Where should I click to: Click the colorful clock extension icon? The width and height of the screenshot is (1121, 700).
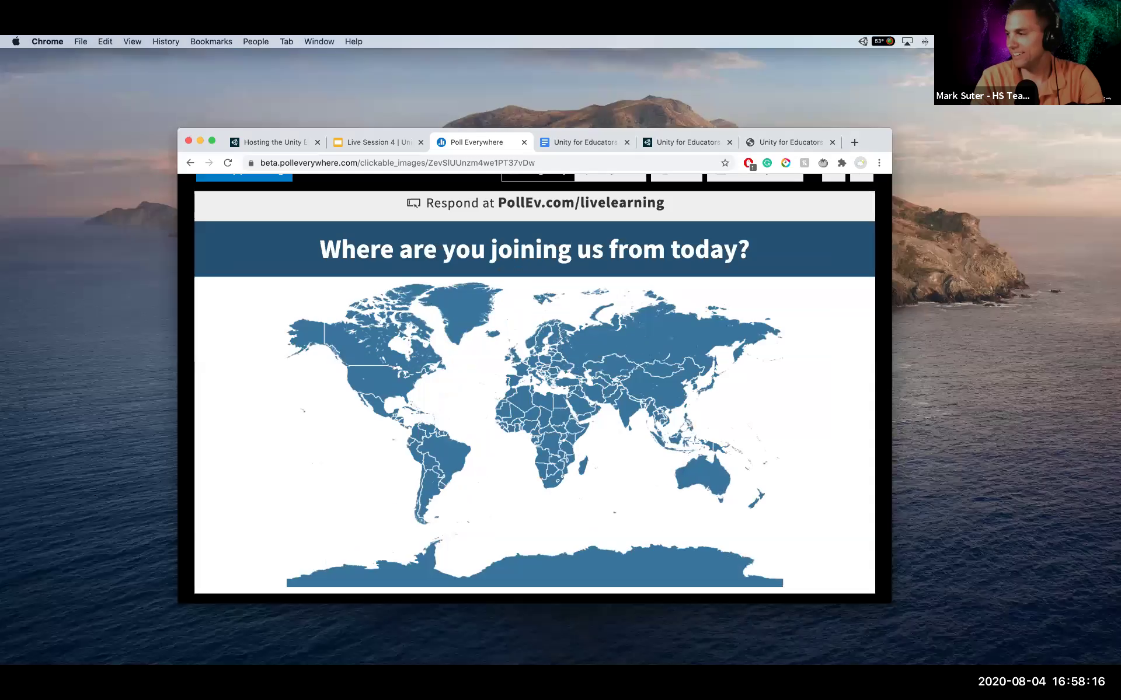coord(785,163)
